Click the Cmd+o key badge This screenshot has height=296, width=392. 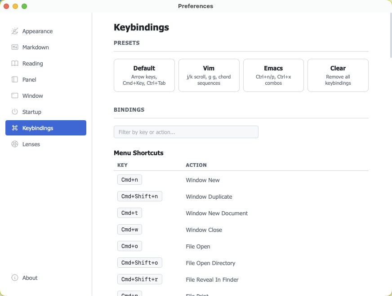(x=130, y=246)
